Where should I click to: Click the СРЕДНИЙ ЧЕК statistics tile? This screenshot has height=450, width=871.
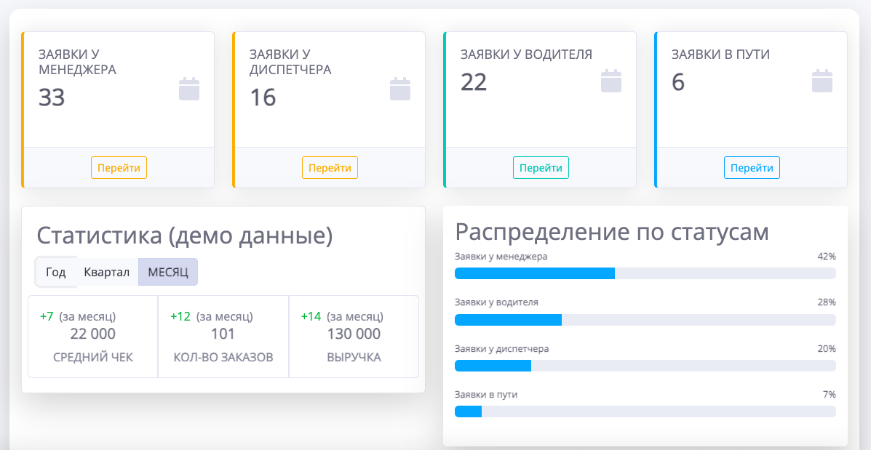pos(93,337)
